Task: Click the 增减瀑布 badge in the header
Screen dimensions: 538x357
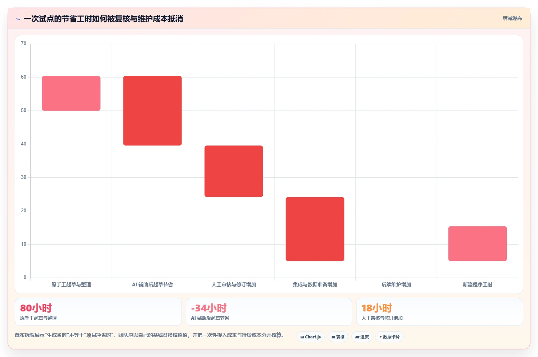Action: 512,18
